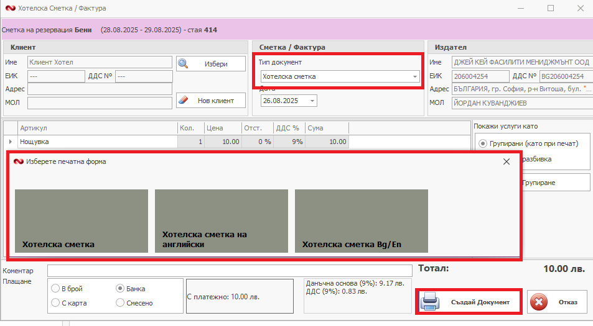Click the Сума column header
The width and height of the screenshot is (593, 326).
pos(327,128)
